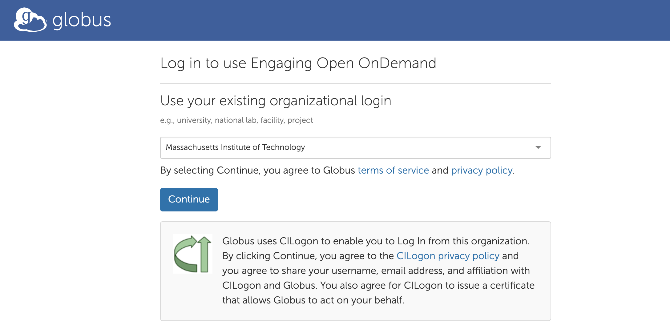Open the CILogon privacy policy
Viewport: 670px width, 333px height.
[447, 256]
